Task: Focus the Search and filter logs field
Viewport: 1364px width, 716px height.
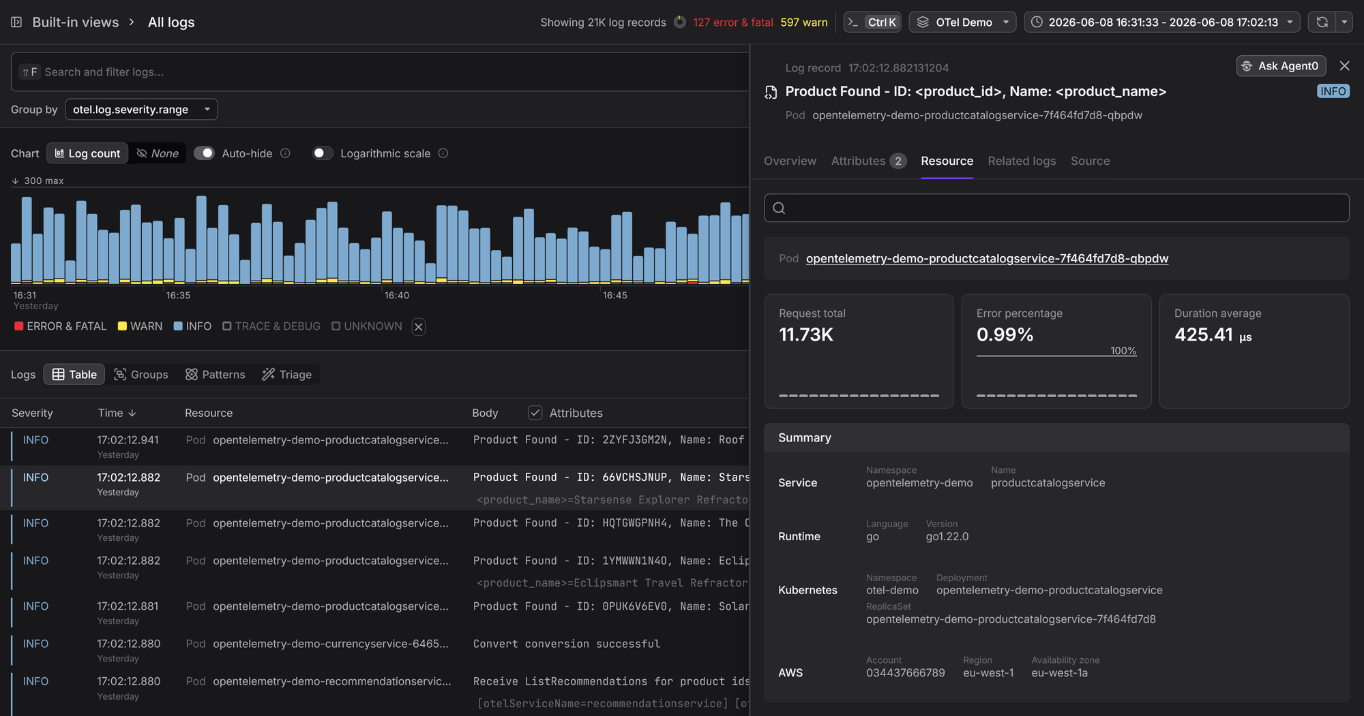Action: (380, 72)
